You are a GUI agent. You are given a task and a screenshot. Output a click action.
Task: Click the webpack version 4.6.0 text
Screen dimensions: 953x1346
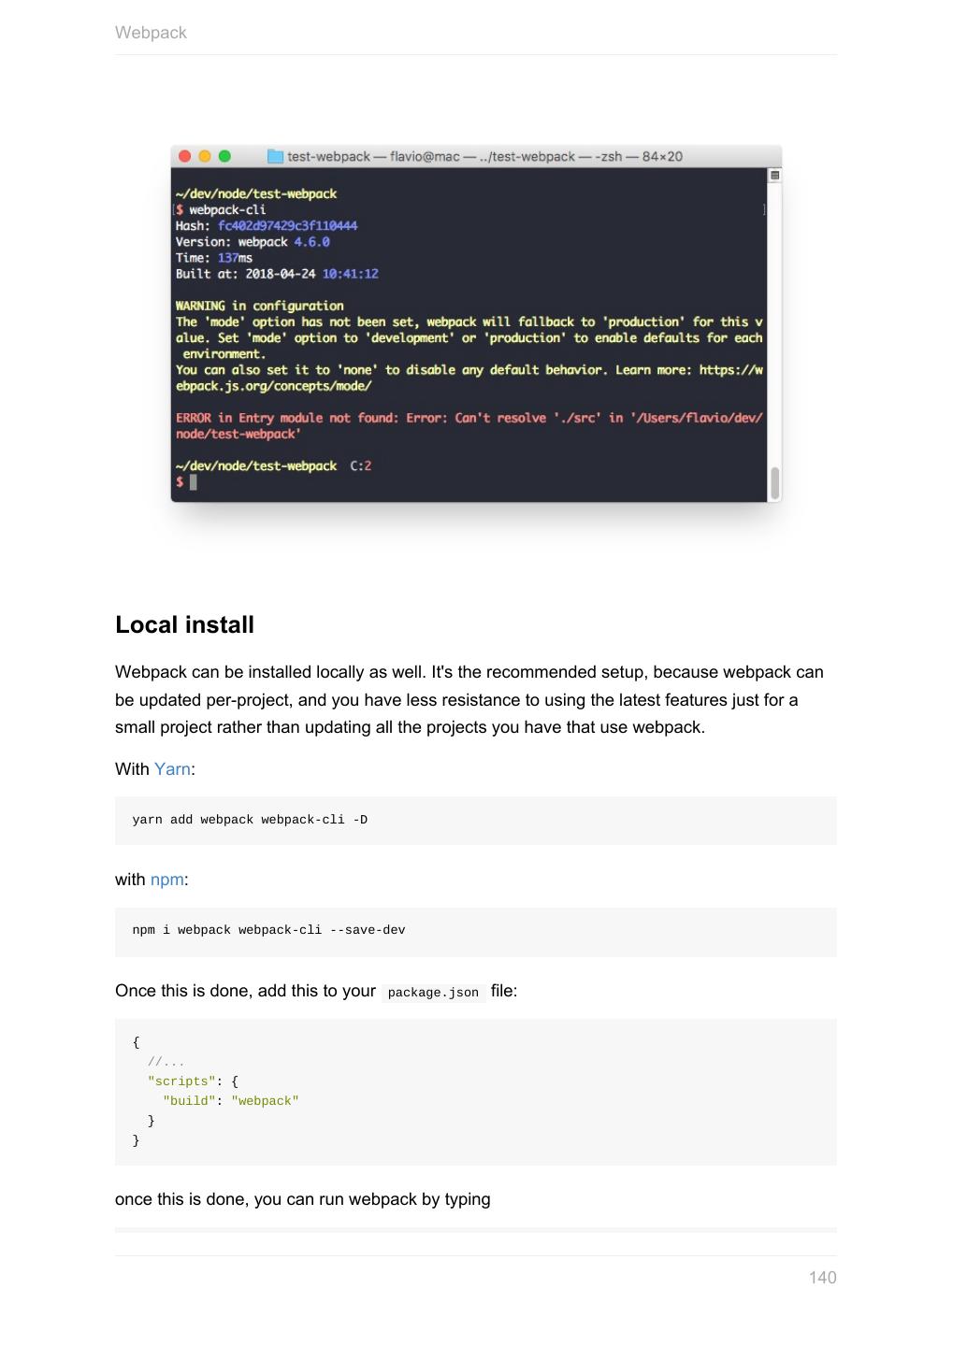pos(311,242)
